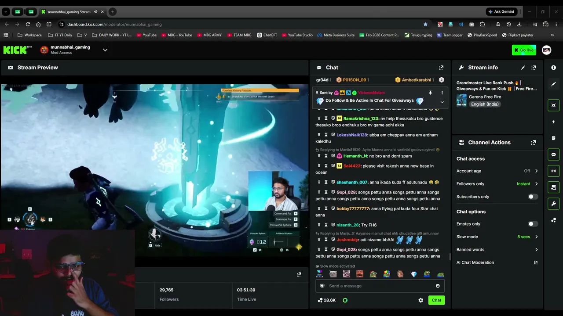Viewport: 563px width, 316px height.
Task: Pop out the stream preview stats
Action: (x=299, y=275)
